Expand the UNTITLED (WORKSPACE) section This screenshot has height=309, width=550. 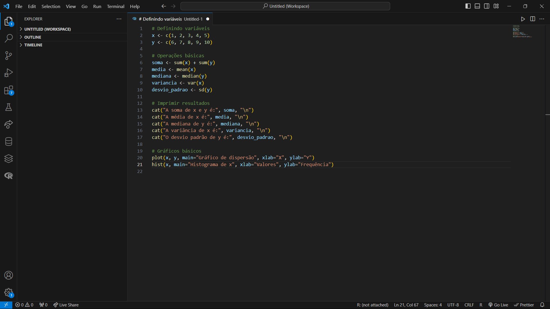pyautogui.click(x=72, y=29)
